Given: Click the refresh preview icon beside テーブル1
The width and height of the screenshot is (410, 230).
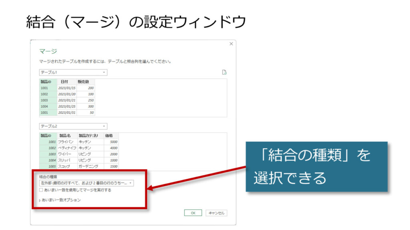Looking at the screenshot, I should [x=224, y=72].
